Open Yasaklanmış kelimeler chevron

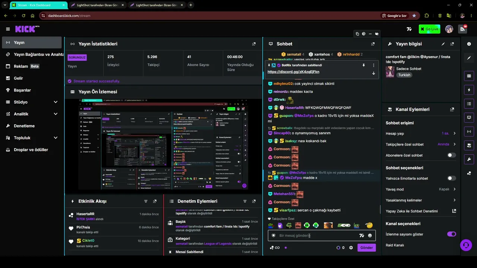tap(454, 200)
